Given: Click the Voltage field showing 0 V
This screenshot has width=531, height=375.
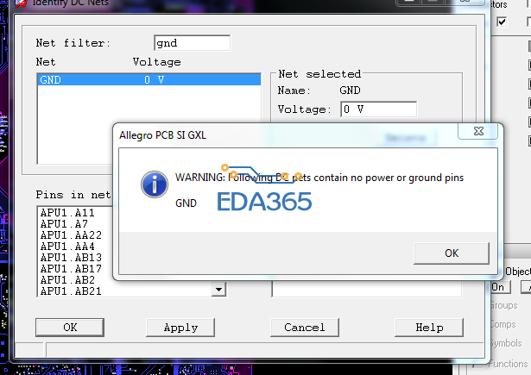Looking at the screenshot, I should [x=379, y=109].
